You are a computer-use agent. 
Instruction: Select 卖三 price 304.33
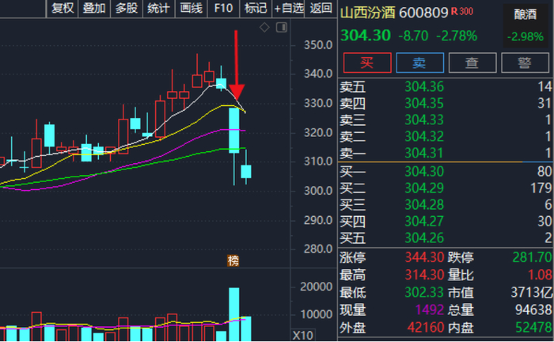pyautogui.click(x=424, y=120)
